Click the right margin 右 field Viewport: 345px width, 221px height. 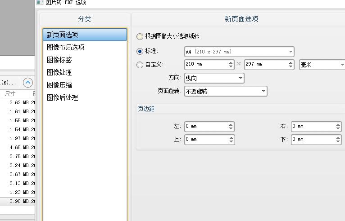[x=313, y=126]
